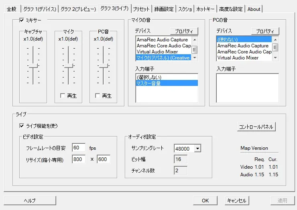The height and width of the screenshot is (210, 297).
Task: Click プロパティ button in マイクの音
Action: (184, 31)
